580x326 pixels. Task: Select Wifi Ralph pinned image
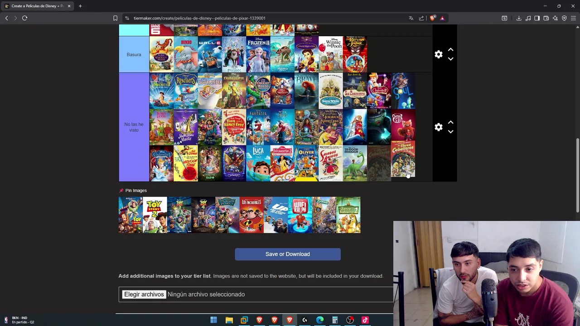coord(300,215)
